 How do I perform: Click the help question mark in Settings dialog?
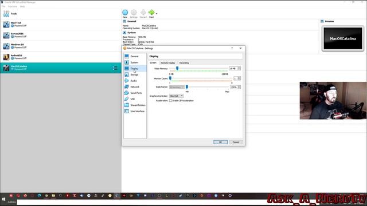pyautogui.click(x=232, y=48)
